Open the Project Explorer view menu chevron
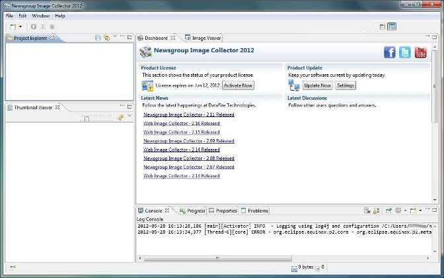The width and height of the screenshot is (444, 278). tap(115, 36)
